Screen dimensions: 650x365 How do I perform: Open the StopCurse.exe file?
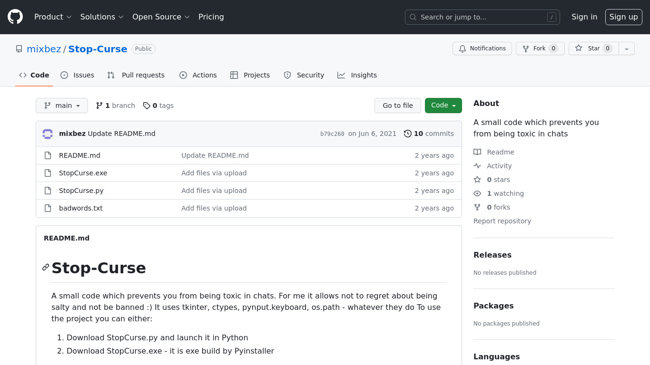pyautogui.click(x=83, y=173)
